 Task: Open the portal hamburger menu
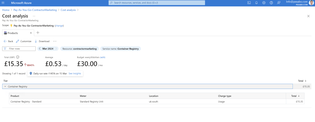3,3
